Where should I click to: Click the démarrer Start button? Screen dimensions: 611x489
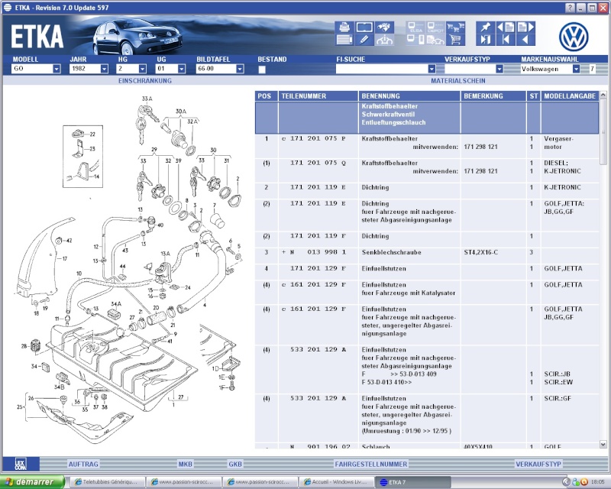click(x=32, y=482)
